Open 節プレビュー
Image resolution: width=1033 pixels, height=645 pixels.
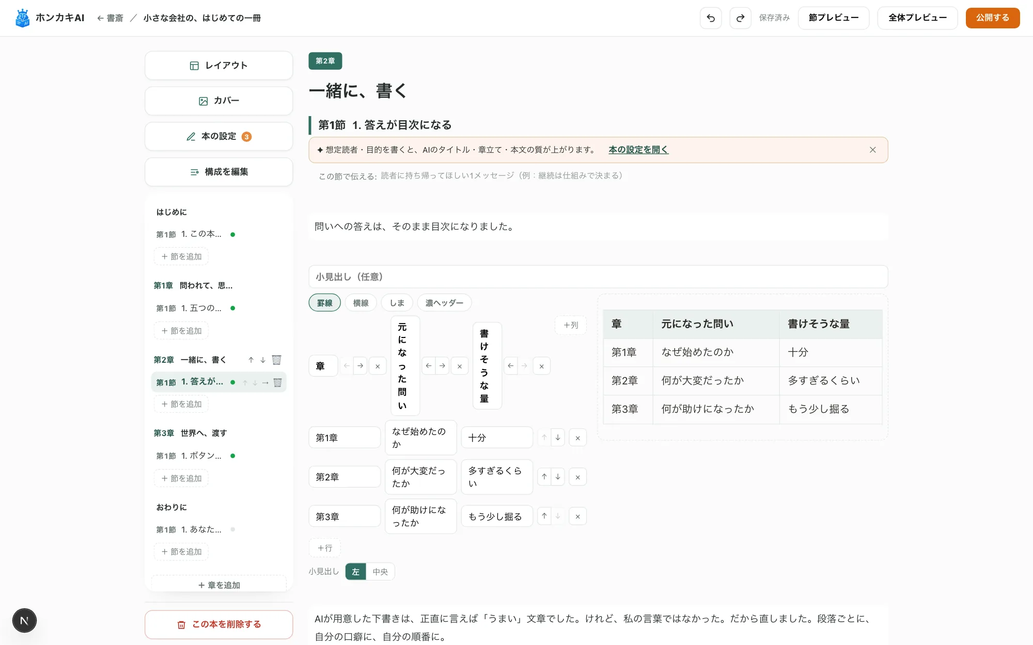coord(834,18)
